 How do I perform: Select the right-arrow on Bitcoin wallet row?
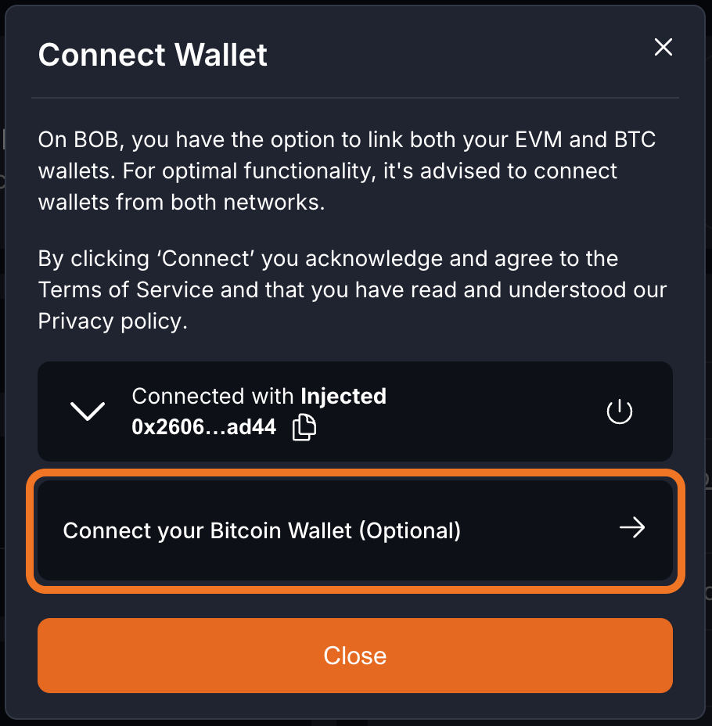(632, 527)
